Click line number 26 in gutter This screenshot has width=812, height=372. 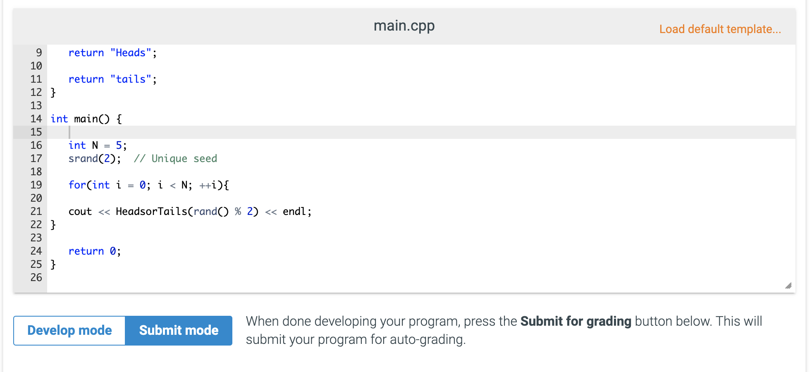click(x=36, y=278)
